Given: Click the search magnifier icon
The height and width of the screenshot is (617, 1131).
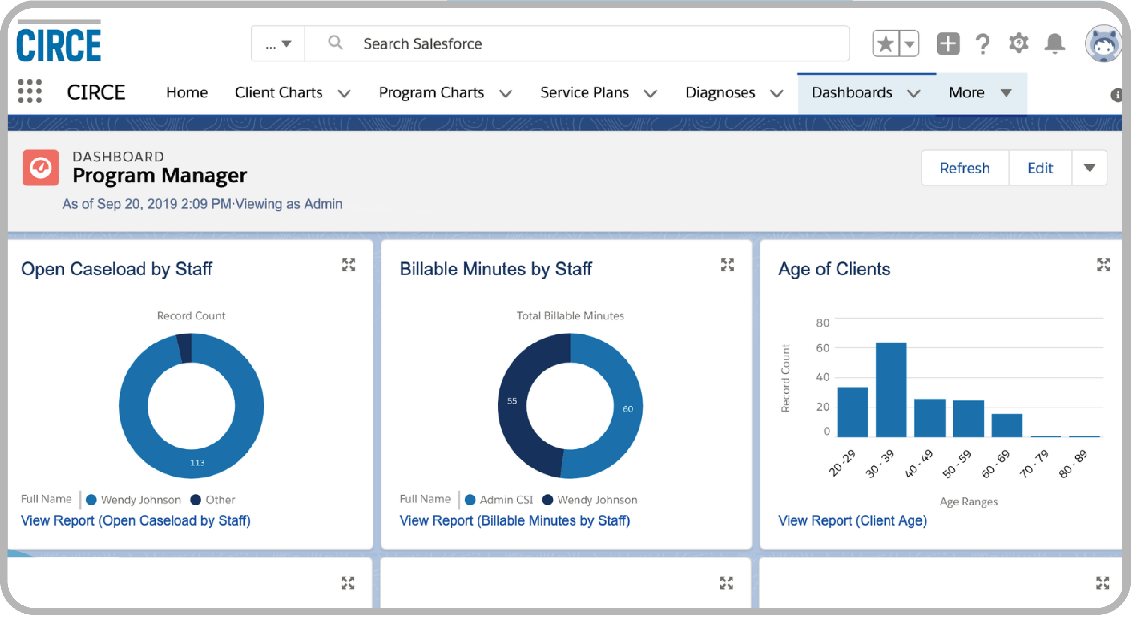Looking at the screenshot, I should pos(335,43).
